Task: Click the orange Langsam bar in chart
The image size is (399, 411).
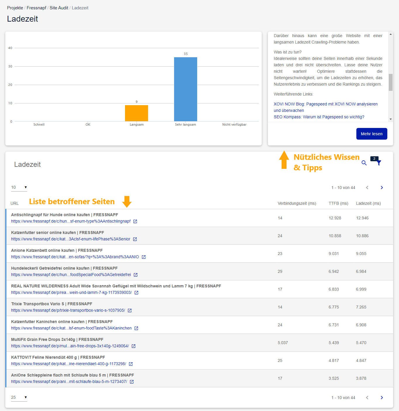Action: pyautogui.click(x=136, y=113)
